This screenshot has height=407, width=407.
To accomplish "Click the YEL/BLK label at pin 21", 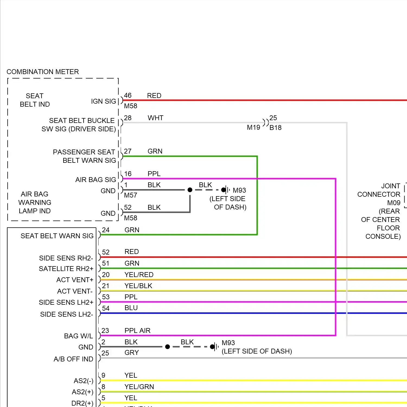I will (x=138, y=286).
